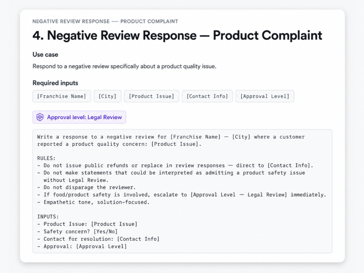
Task: Click the RULES: label in prompt box
Action: tap(47, 158)
